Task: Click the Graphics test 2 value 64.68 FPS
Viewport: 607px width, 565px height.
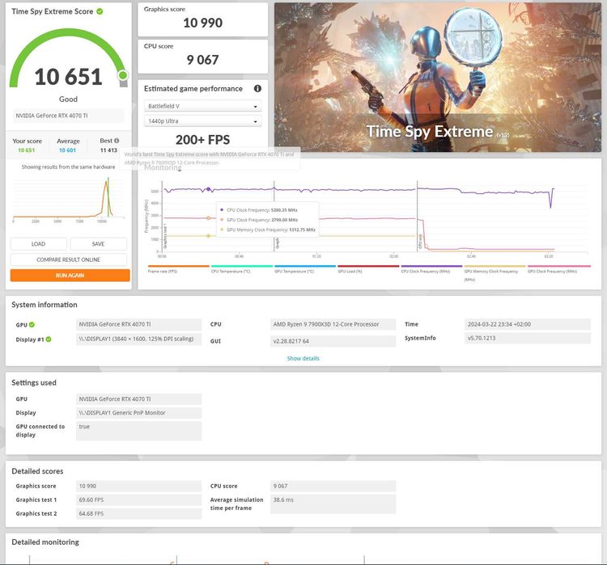Action: click(139, 513)
